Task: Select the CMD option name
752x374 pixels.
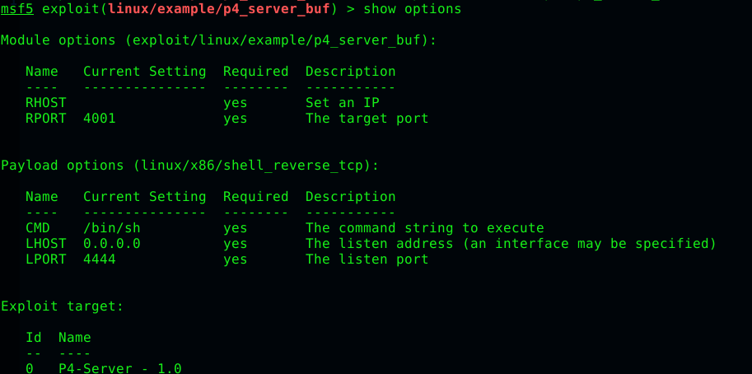Action: (x=38, y=227)
